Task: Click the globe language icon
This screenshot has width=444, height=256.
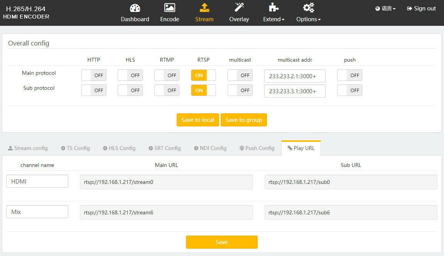Action: pos(377,9)
